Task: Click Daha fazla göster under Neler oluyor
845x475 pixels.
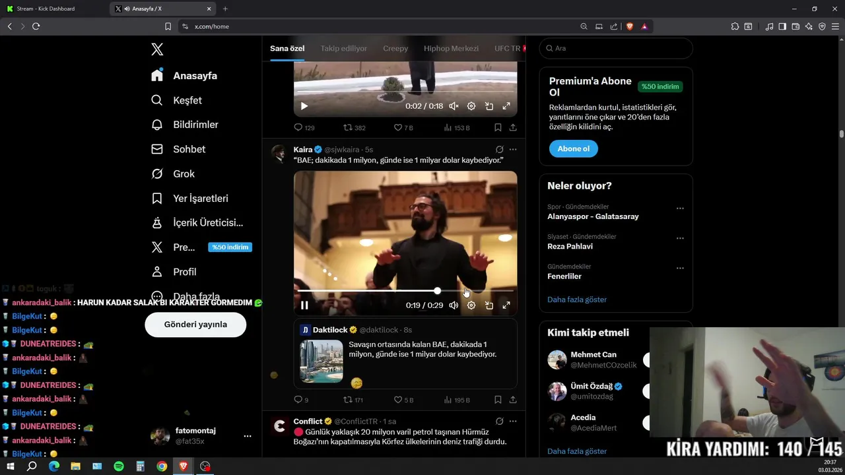Action: tap(577, 300)
